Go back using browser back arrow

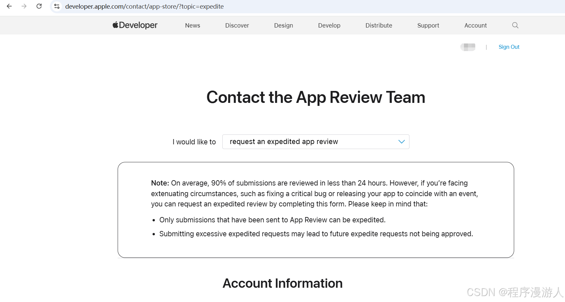click(9, 6)
